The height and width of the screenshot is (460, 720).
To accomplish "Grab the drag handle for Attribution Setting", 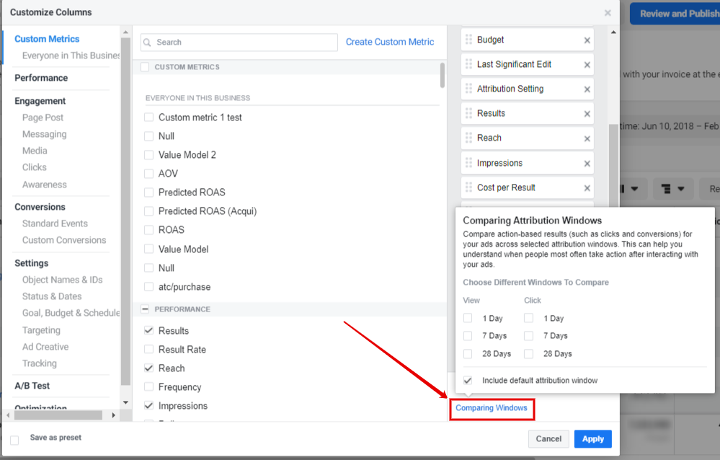I will [468, 88].
